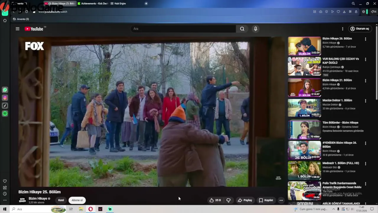Open options menu for VUR BALONU ÇEK CEZAYI
This screenshot has height=213, width=378.
tap(366, 59)
